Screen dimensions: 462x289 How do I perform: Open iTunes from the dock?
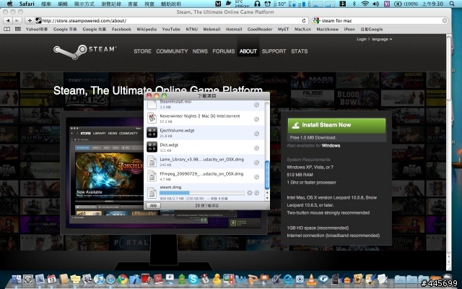[99, 279]
